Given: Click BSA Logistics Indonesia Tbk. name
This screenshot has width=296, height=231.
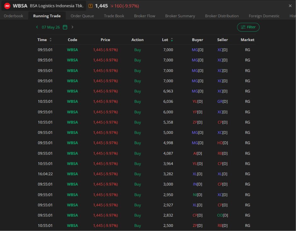Looking at the screenshot, I should tap(57, 6).
